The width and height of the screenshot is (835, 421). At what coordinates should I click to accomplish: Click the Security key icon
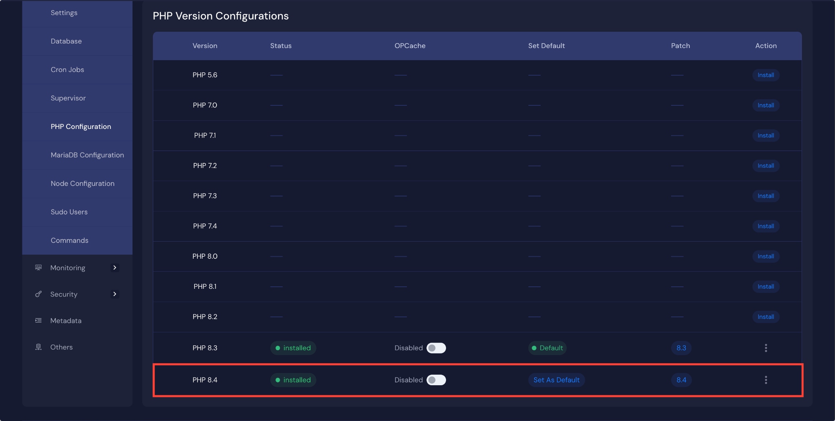(38, 294)
